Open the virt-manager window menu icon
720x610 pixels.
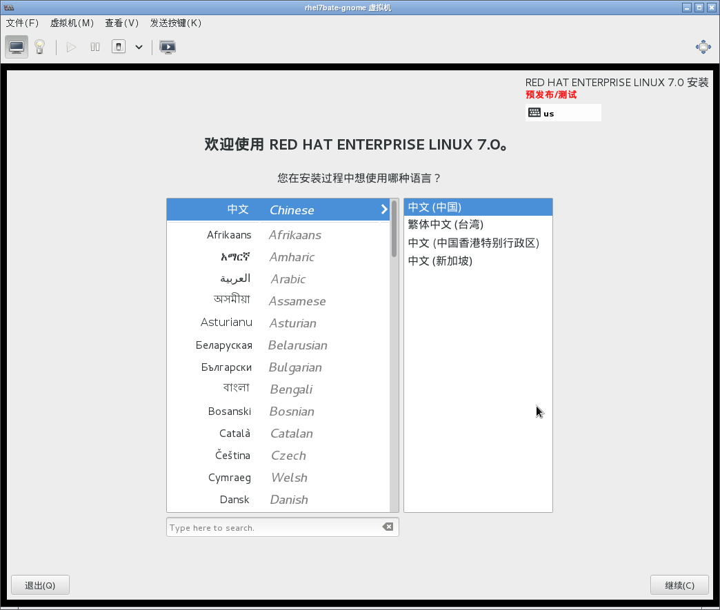[x=9, y=8]
